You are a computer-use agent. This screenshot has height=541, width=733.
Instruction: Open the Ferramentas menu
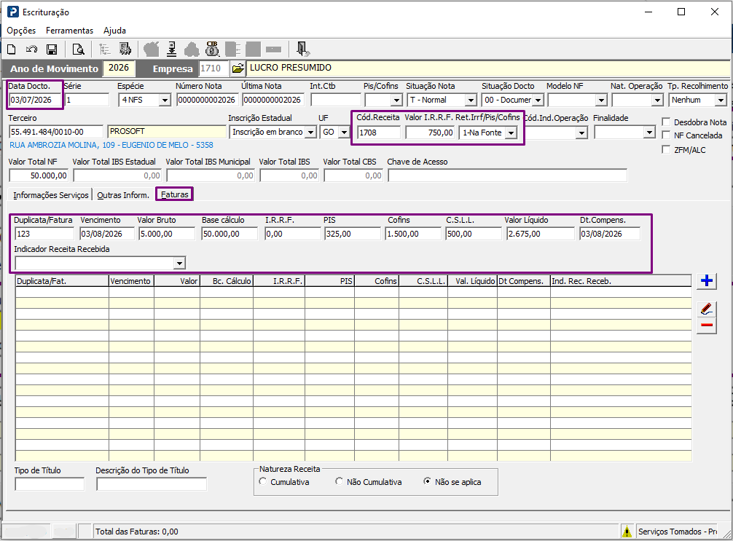coord(69,31)
